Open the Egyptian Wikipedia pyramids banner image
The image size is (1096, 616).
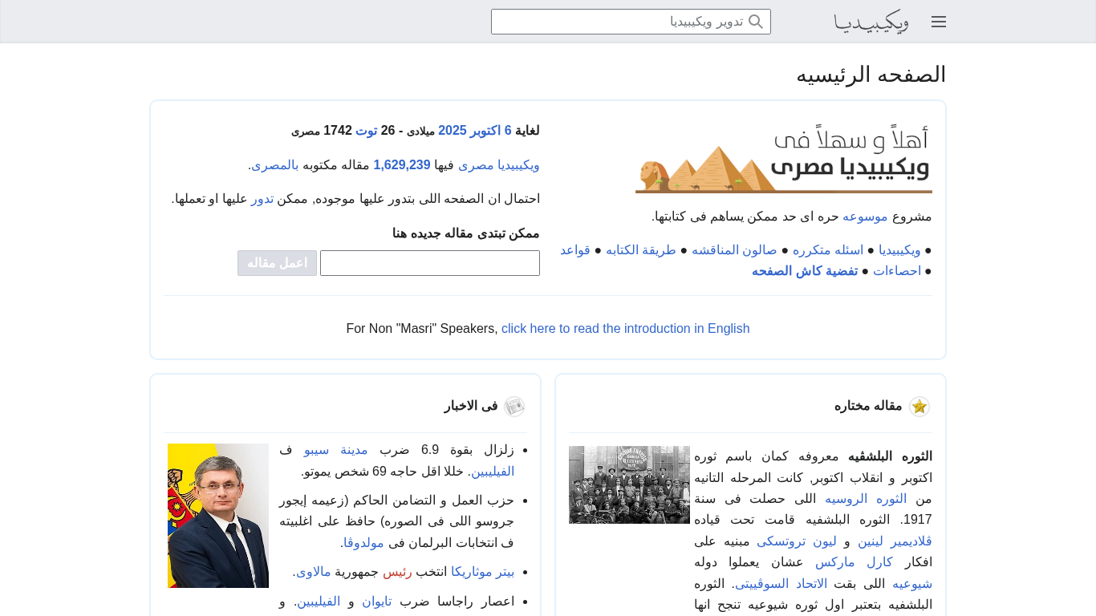(784, 159)
